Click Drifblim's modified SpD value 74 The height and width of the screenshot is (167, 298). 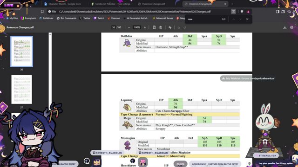click(x=219, y=43)
